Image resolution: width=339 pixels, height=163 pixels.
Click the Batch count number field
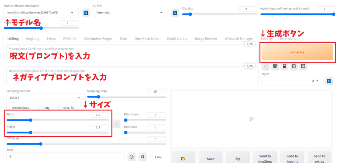[157, 115]
